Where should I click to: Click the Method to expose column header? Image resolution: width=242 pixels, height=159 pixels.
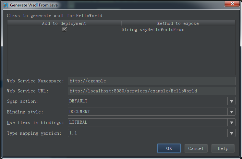(178, 23)
